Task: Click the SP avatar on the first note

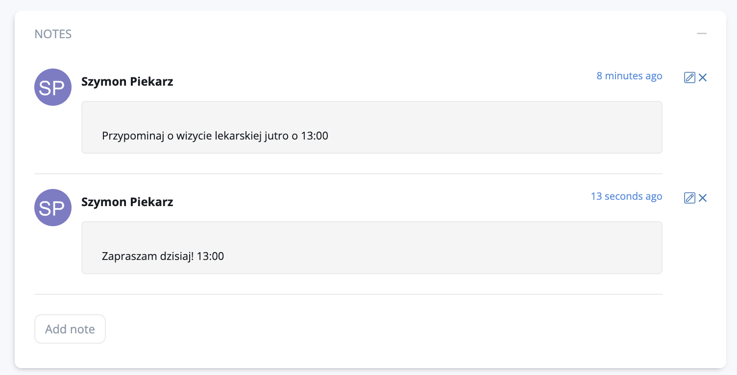Action: (53, 87)
